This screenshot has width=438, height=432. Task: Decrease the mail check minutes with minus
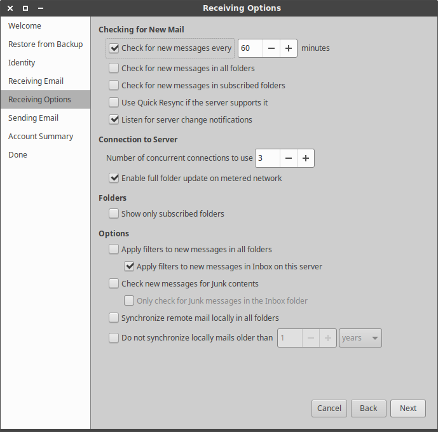coord(271,48)
